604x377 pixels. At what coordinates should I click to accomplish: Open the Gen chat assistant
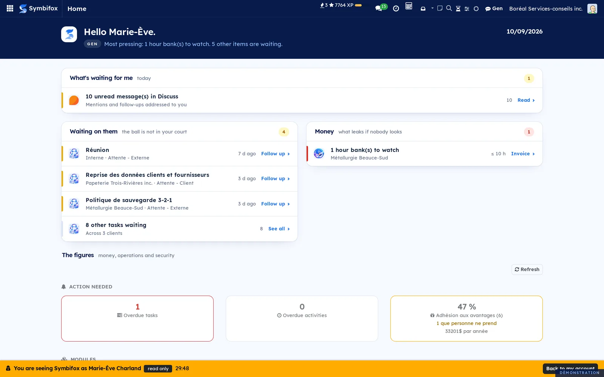click(494, 8)
